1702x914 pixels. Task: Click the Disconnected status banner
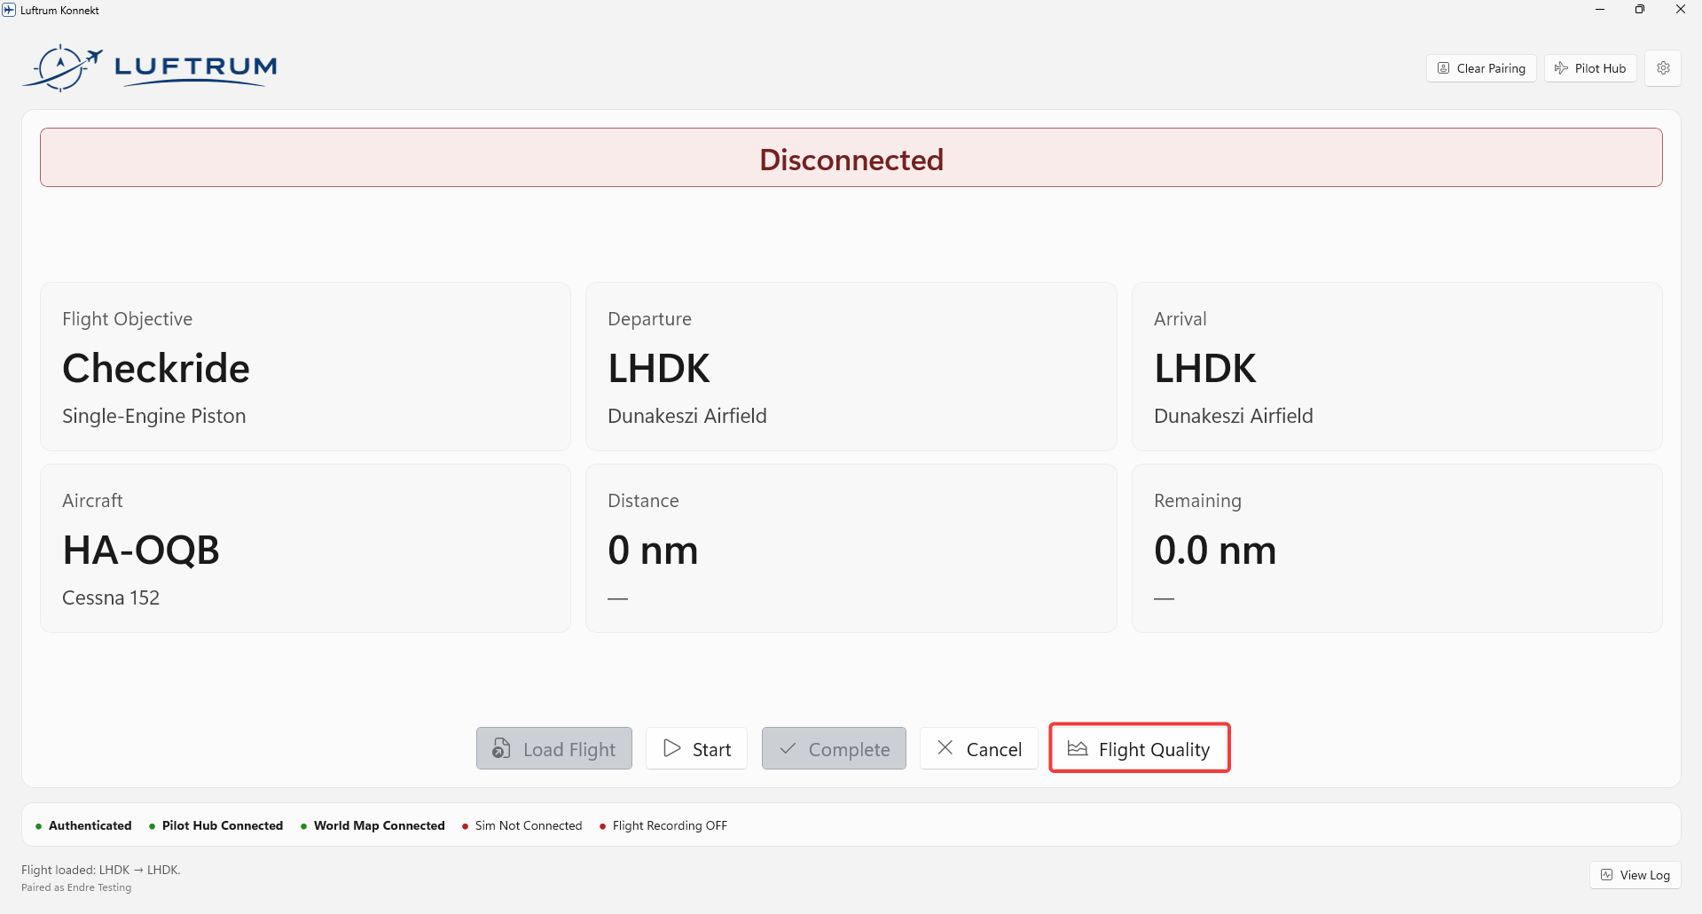851,158
